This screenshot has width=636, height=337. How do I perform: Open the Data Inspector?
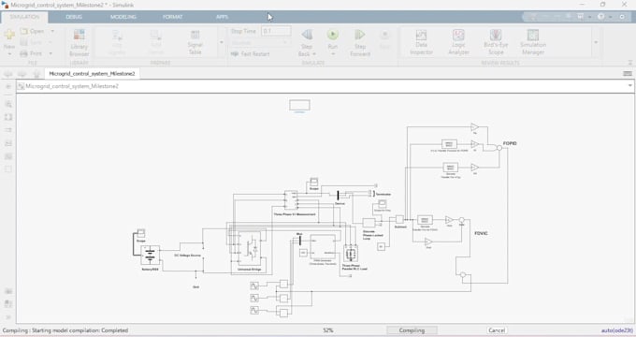pyautogui.click(x=421, y=42)
